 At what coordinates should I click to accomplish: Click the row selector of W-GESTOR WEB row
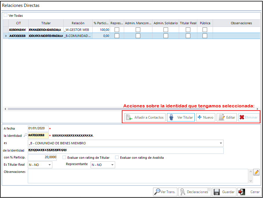click(6, 30)
